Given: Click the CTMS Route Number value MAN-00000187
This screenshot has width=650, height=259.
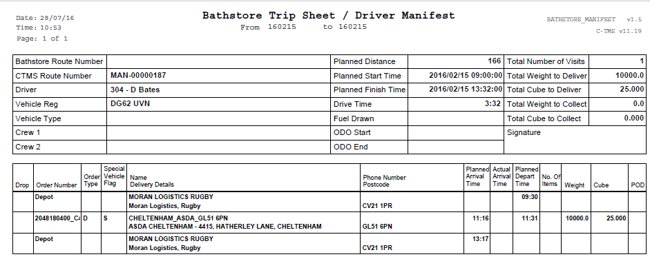Looking at the screenshot, I should click(x=138, y=75).
